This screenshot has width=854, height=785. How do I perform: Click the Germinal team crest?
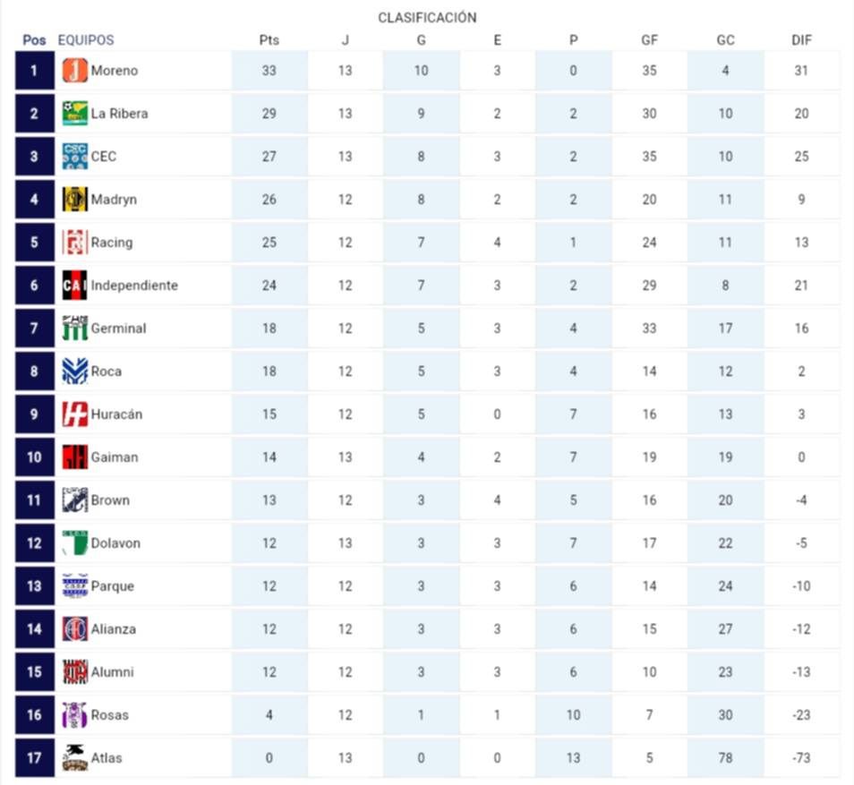[75, 329]
